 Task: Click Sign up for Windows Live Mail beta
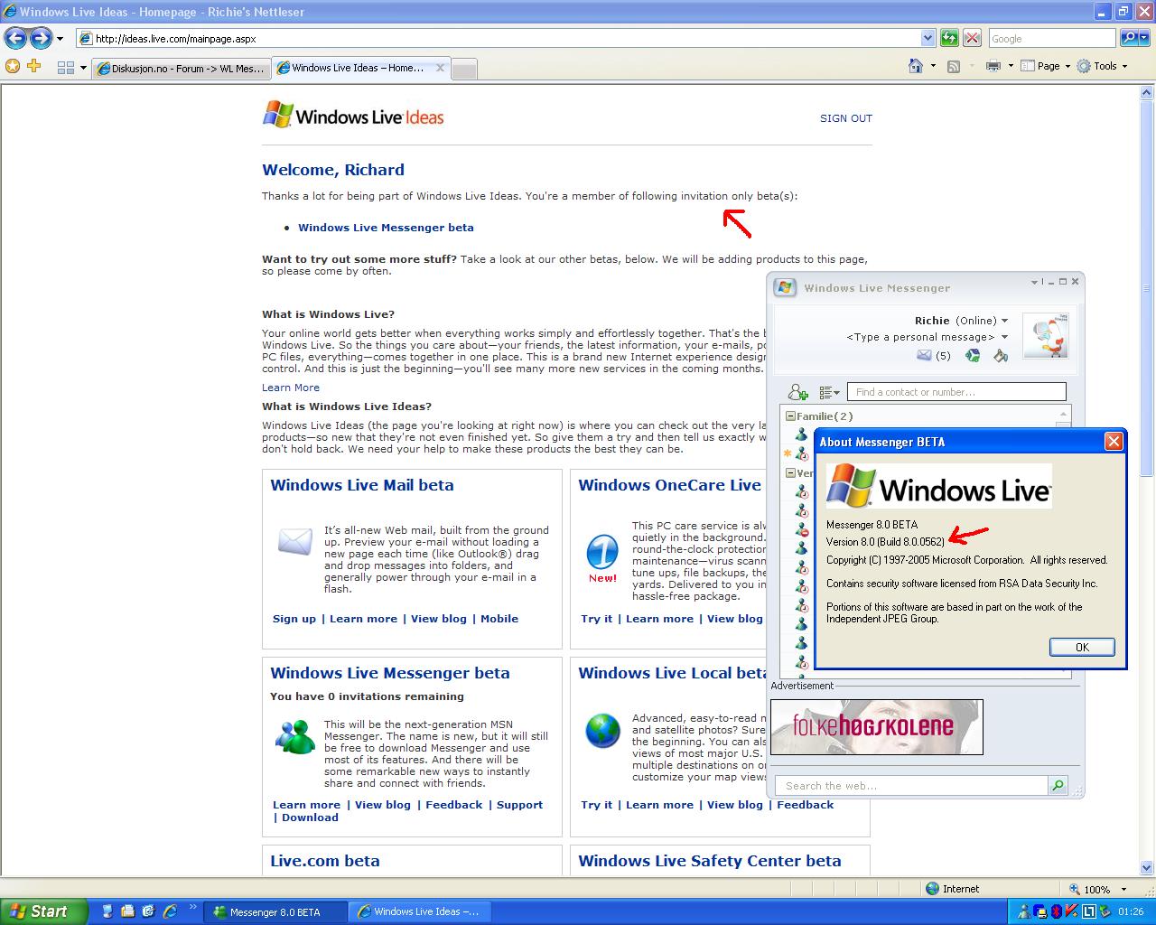(294, 619)
